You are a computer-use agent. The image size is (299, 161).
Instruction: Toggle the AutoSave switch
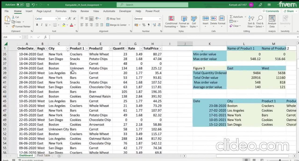pos(20,4)
